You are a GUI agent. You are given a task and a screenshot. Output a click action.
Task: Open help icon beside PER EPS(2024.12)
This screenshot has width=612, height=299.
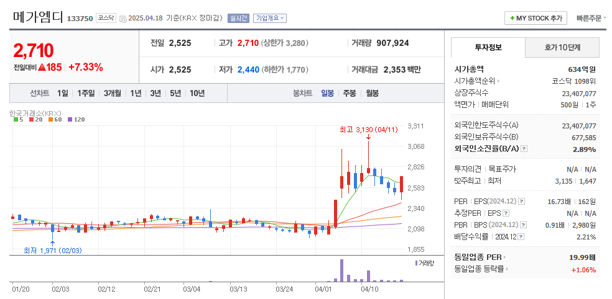click(x=521, y=201)
